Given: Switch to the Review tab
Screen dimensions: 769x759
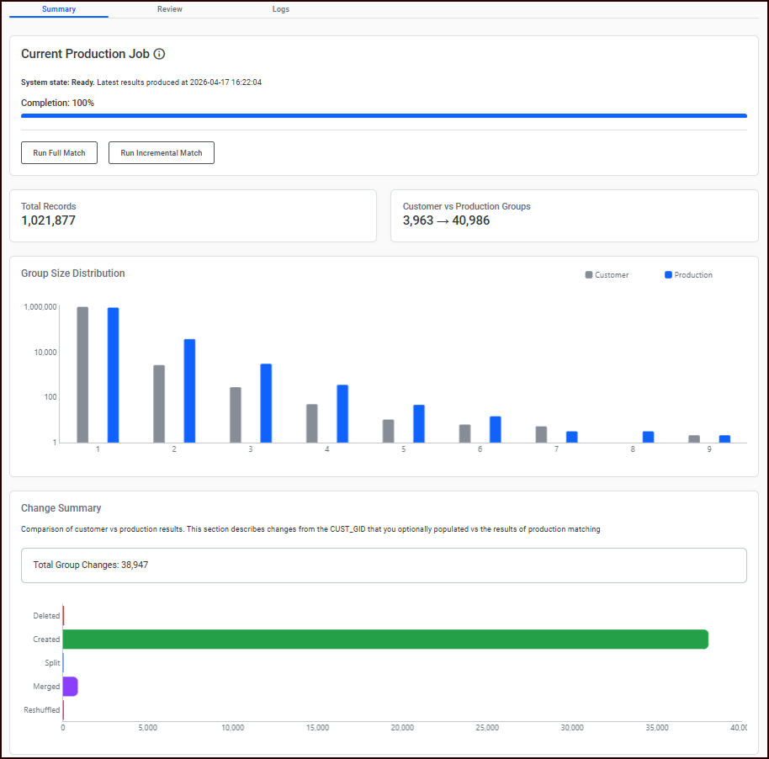Looking at the screenshot, I should (x=170, y=9).
